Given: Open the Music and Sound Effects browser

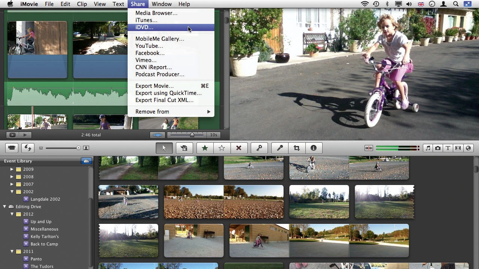Looking at the screenshot, I should pos(428,148).
